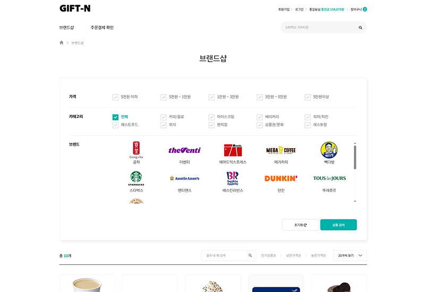Click the top search magnifier icon
425x292 pixels.
click(x=360, y=28)
